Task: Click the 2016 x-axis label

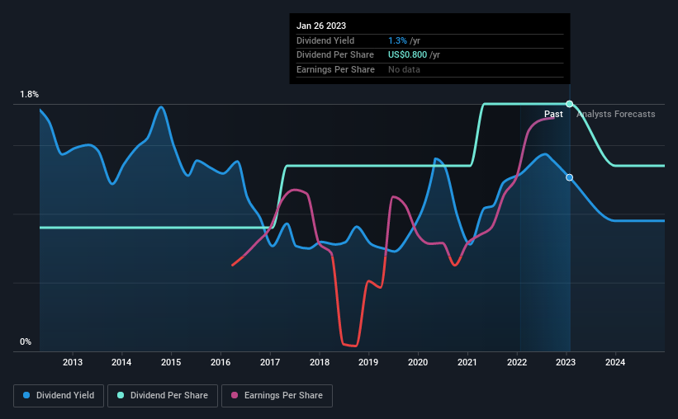Action: (220, 362)
